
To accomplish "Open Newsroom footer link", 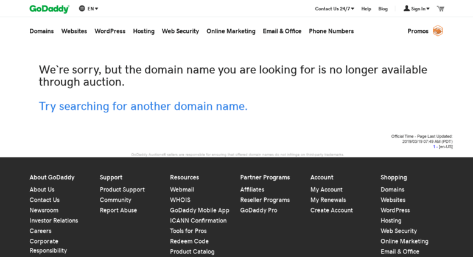I will (x=44, y=210).
